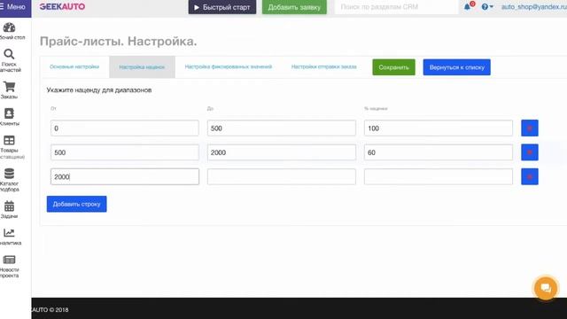
Task: Open Заказы shopping cart icon
Action: tap(10, 87)
